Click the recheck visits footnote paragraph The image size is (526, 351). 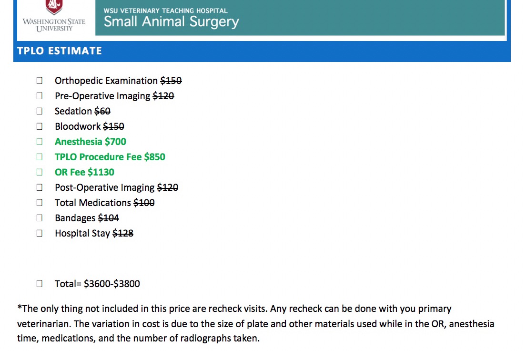pos(256,323)
